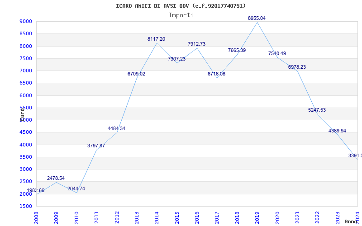Click the x-axis year 2019
Image resolution: width=362 pixels, height=226 pixels.
click(257, 217)
